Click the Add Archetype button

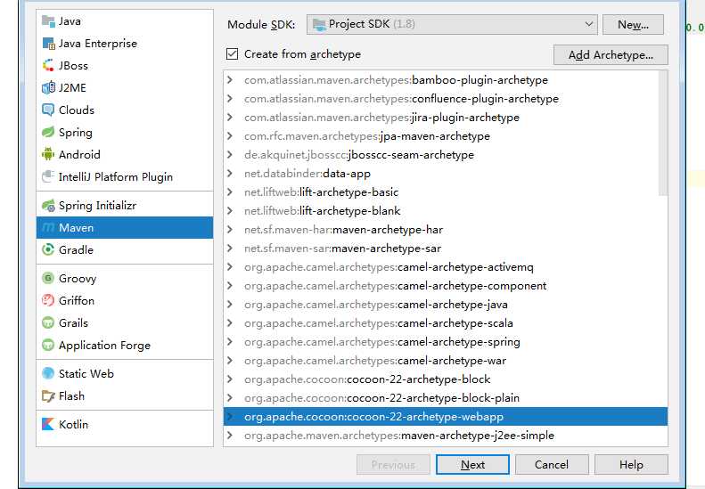point(611,55)
